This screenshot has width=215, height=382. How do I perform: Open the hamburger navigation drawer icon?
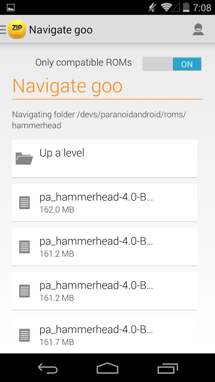point(3,30)
